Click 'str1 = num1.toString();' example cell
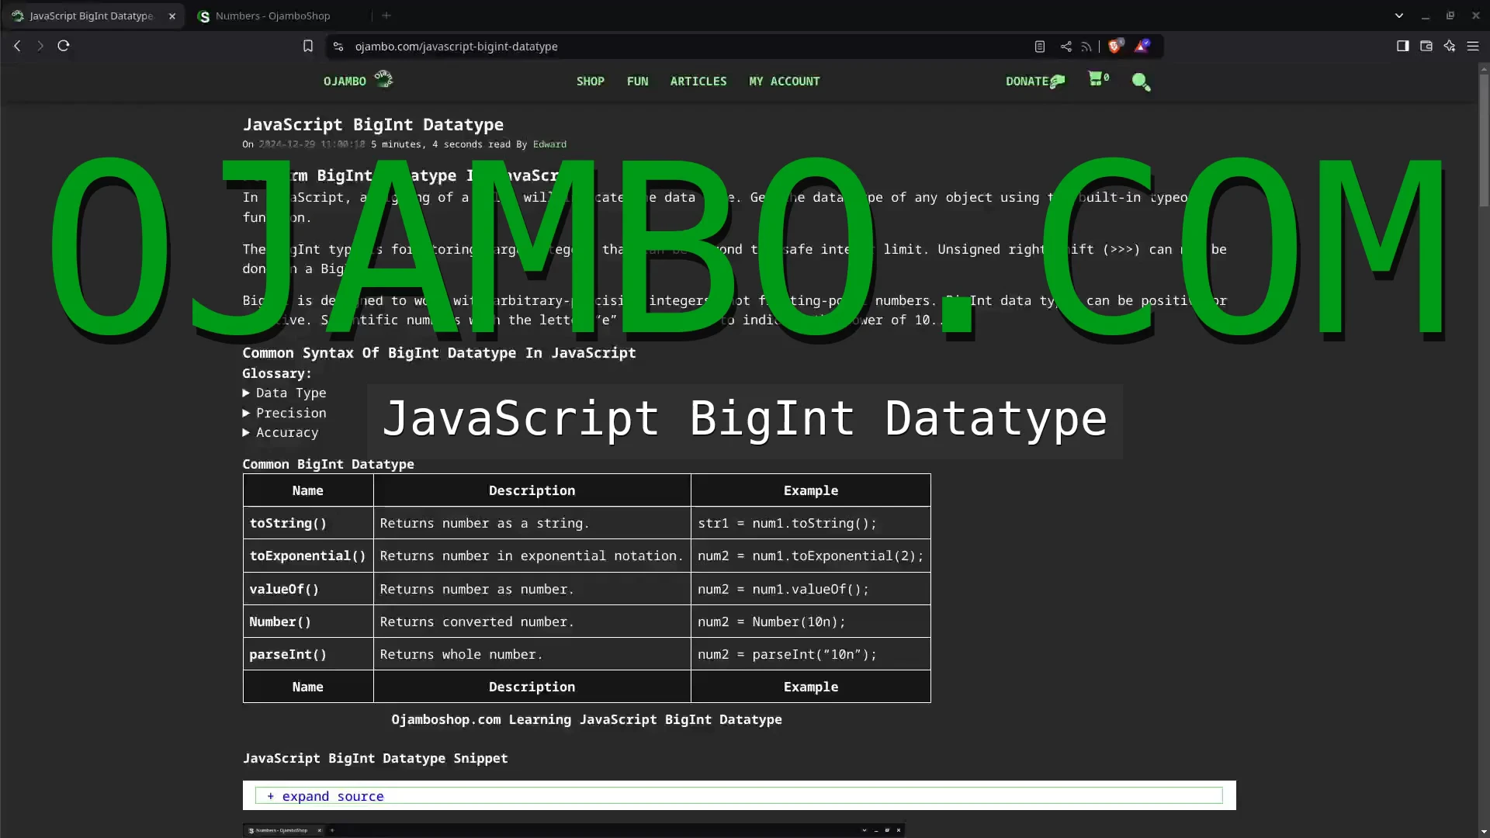 coord(811,523)
